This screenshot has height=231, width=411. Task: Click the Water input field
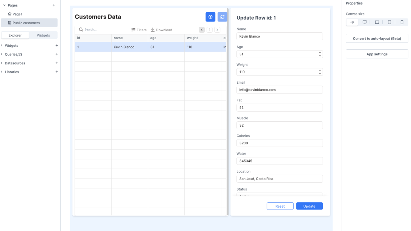pyautogui.click(x=279, y=161)
